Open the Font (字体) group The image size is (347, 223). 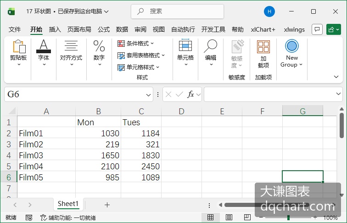44,53
